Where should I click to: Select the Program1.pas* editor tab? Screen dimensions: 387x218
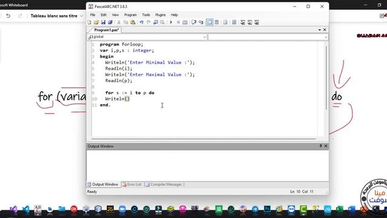pos(106,30)
